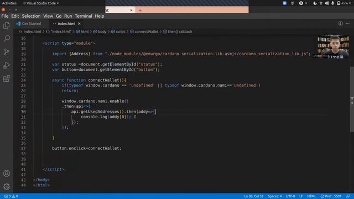Viewport: 354px width, 199px height.
Task: Click the Split Editor icon
Action: pos(340,23)
